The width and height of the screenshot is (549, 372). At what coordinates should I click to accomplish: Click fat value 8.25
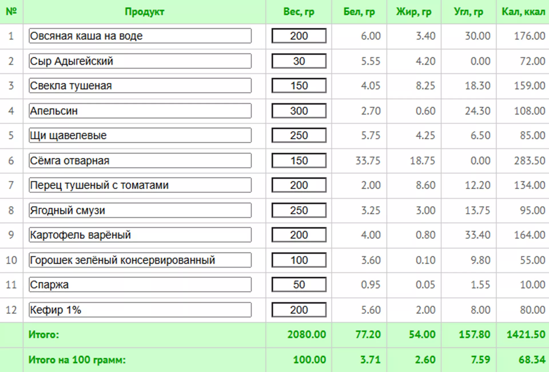[425, 86]
